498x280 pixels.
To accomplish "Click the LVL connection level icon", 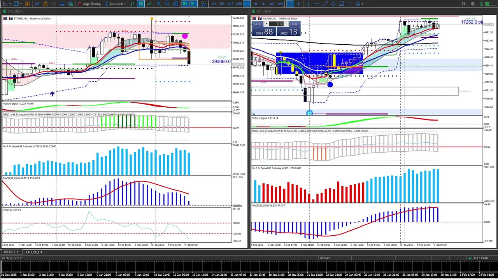I will [481, 3].
